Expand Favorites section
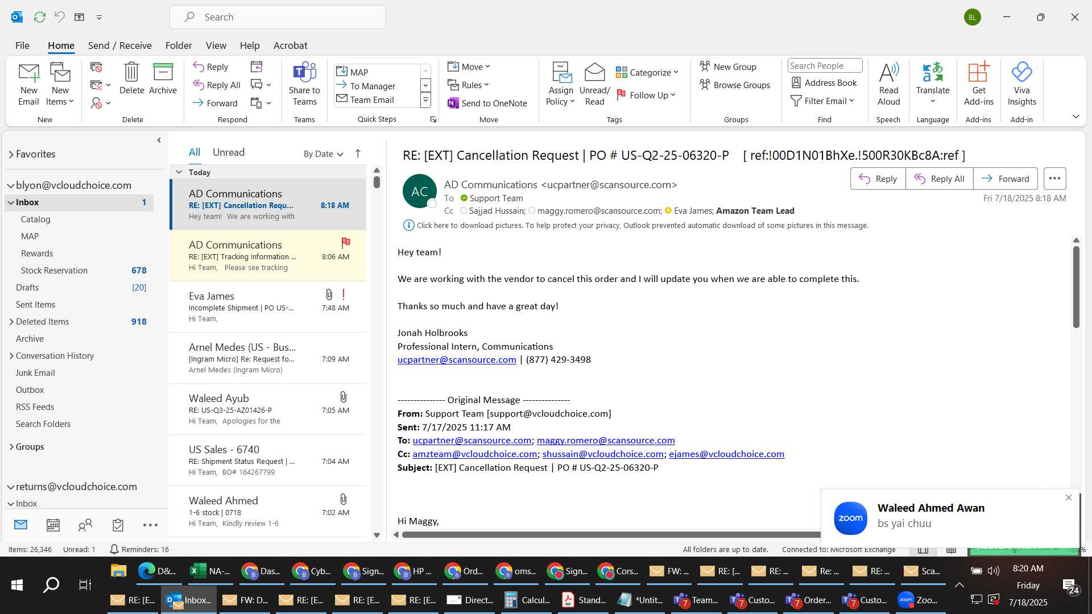The image size is (1092, 614). pos(11,154)
